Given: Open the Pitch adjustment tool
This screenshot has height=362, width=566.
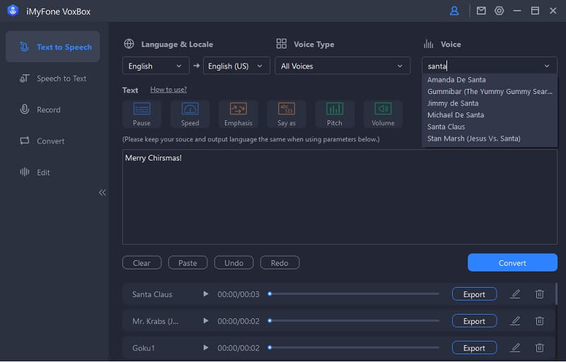Looking at the screenshot, I should tap(335, 114).
